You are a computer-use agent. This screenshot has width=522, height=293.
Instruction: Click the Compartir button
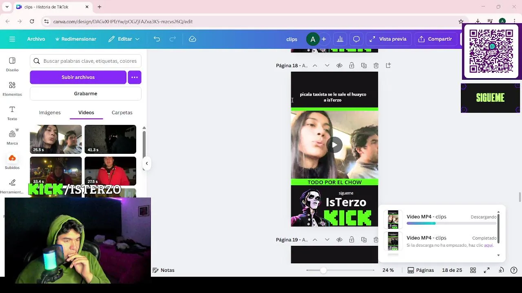[x=435, y=39]
